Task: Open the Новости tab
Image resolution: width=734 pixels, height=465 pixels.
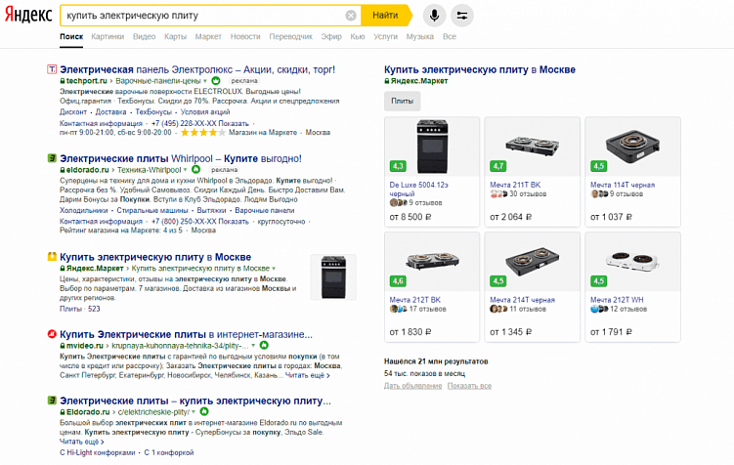Action: 245,36
